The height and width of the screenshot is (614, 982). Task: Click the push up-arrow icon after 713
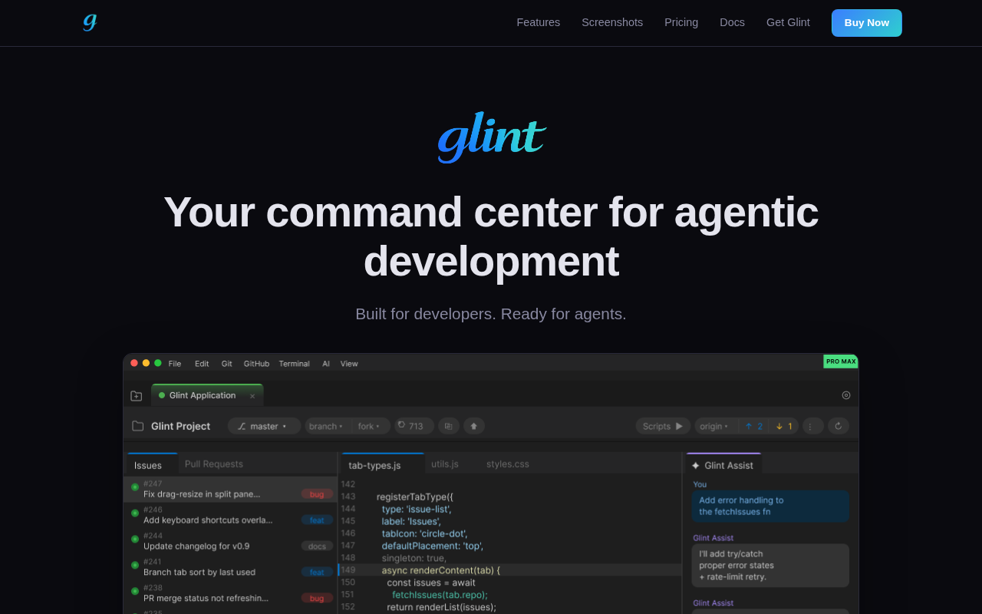tap(474, 426)
